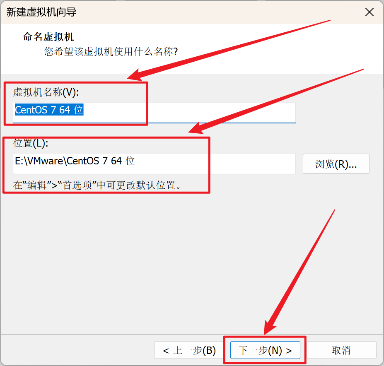
Task: Open the 浏览(R)... browse dialog
Action: pyautogui.click(x=336, y=164)
